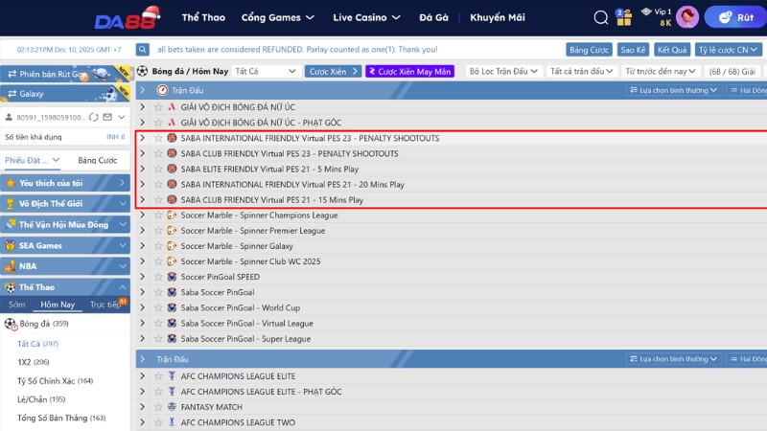The height and width of the screenshot is (431, 767).
Task: Open the Tất Cả dropdown
Action: point(266,71)
